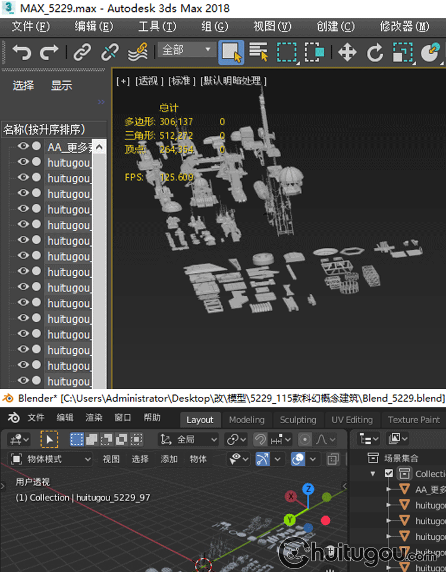Click the Redo arrow in 3ds Max toolbar
Image resolution: width=446 pixels, height=572 pixels.
tap(49, 52)
